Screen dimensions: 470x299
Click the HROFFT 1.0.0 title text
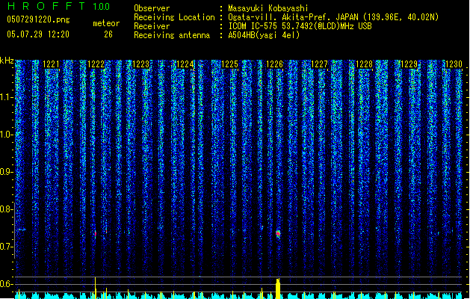tap(59, 6)
